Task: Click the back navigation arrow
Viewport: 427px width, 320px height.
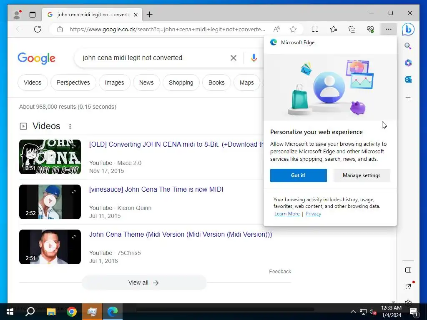Action: [19, 29]
